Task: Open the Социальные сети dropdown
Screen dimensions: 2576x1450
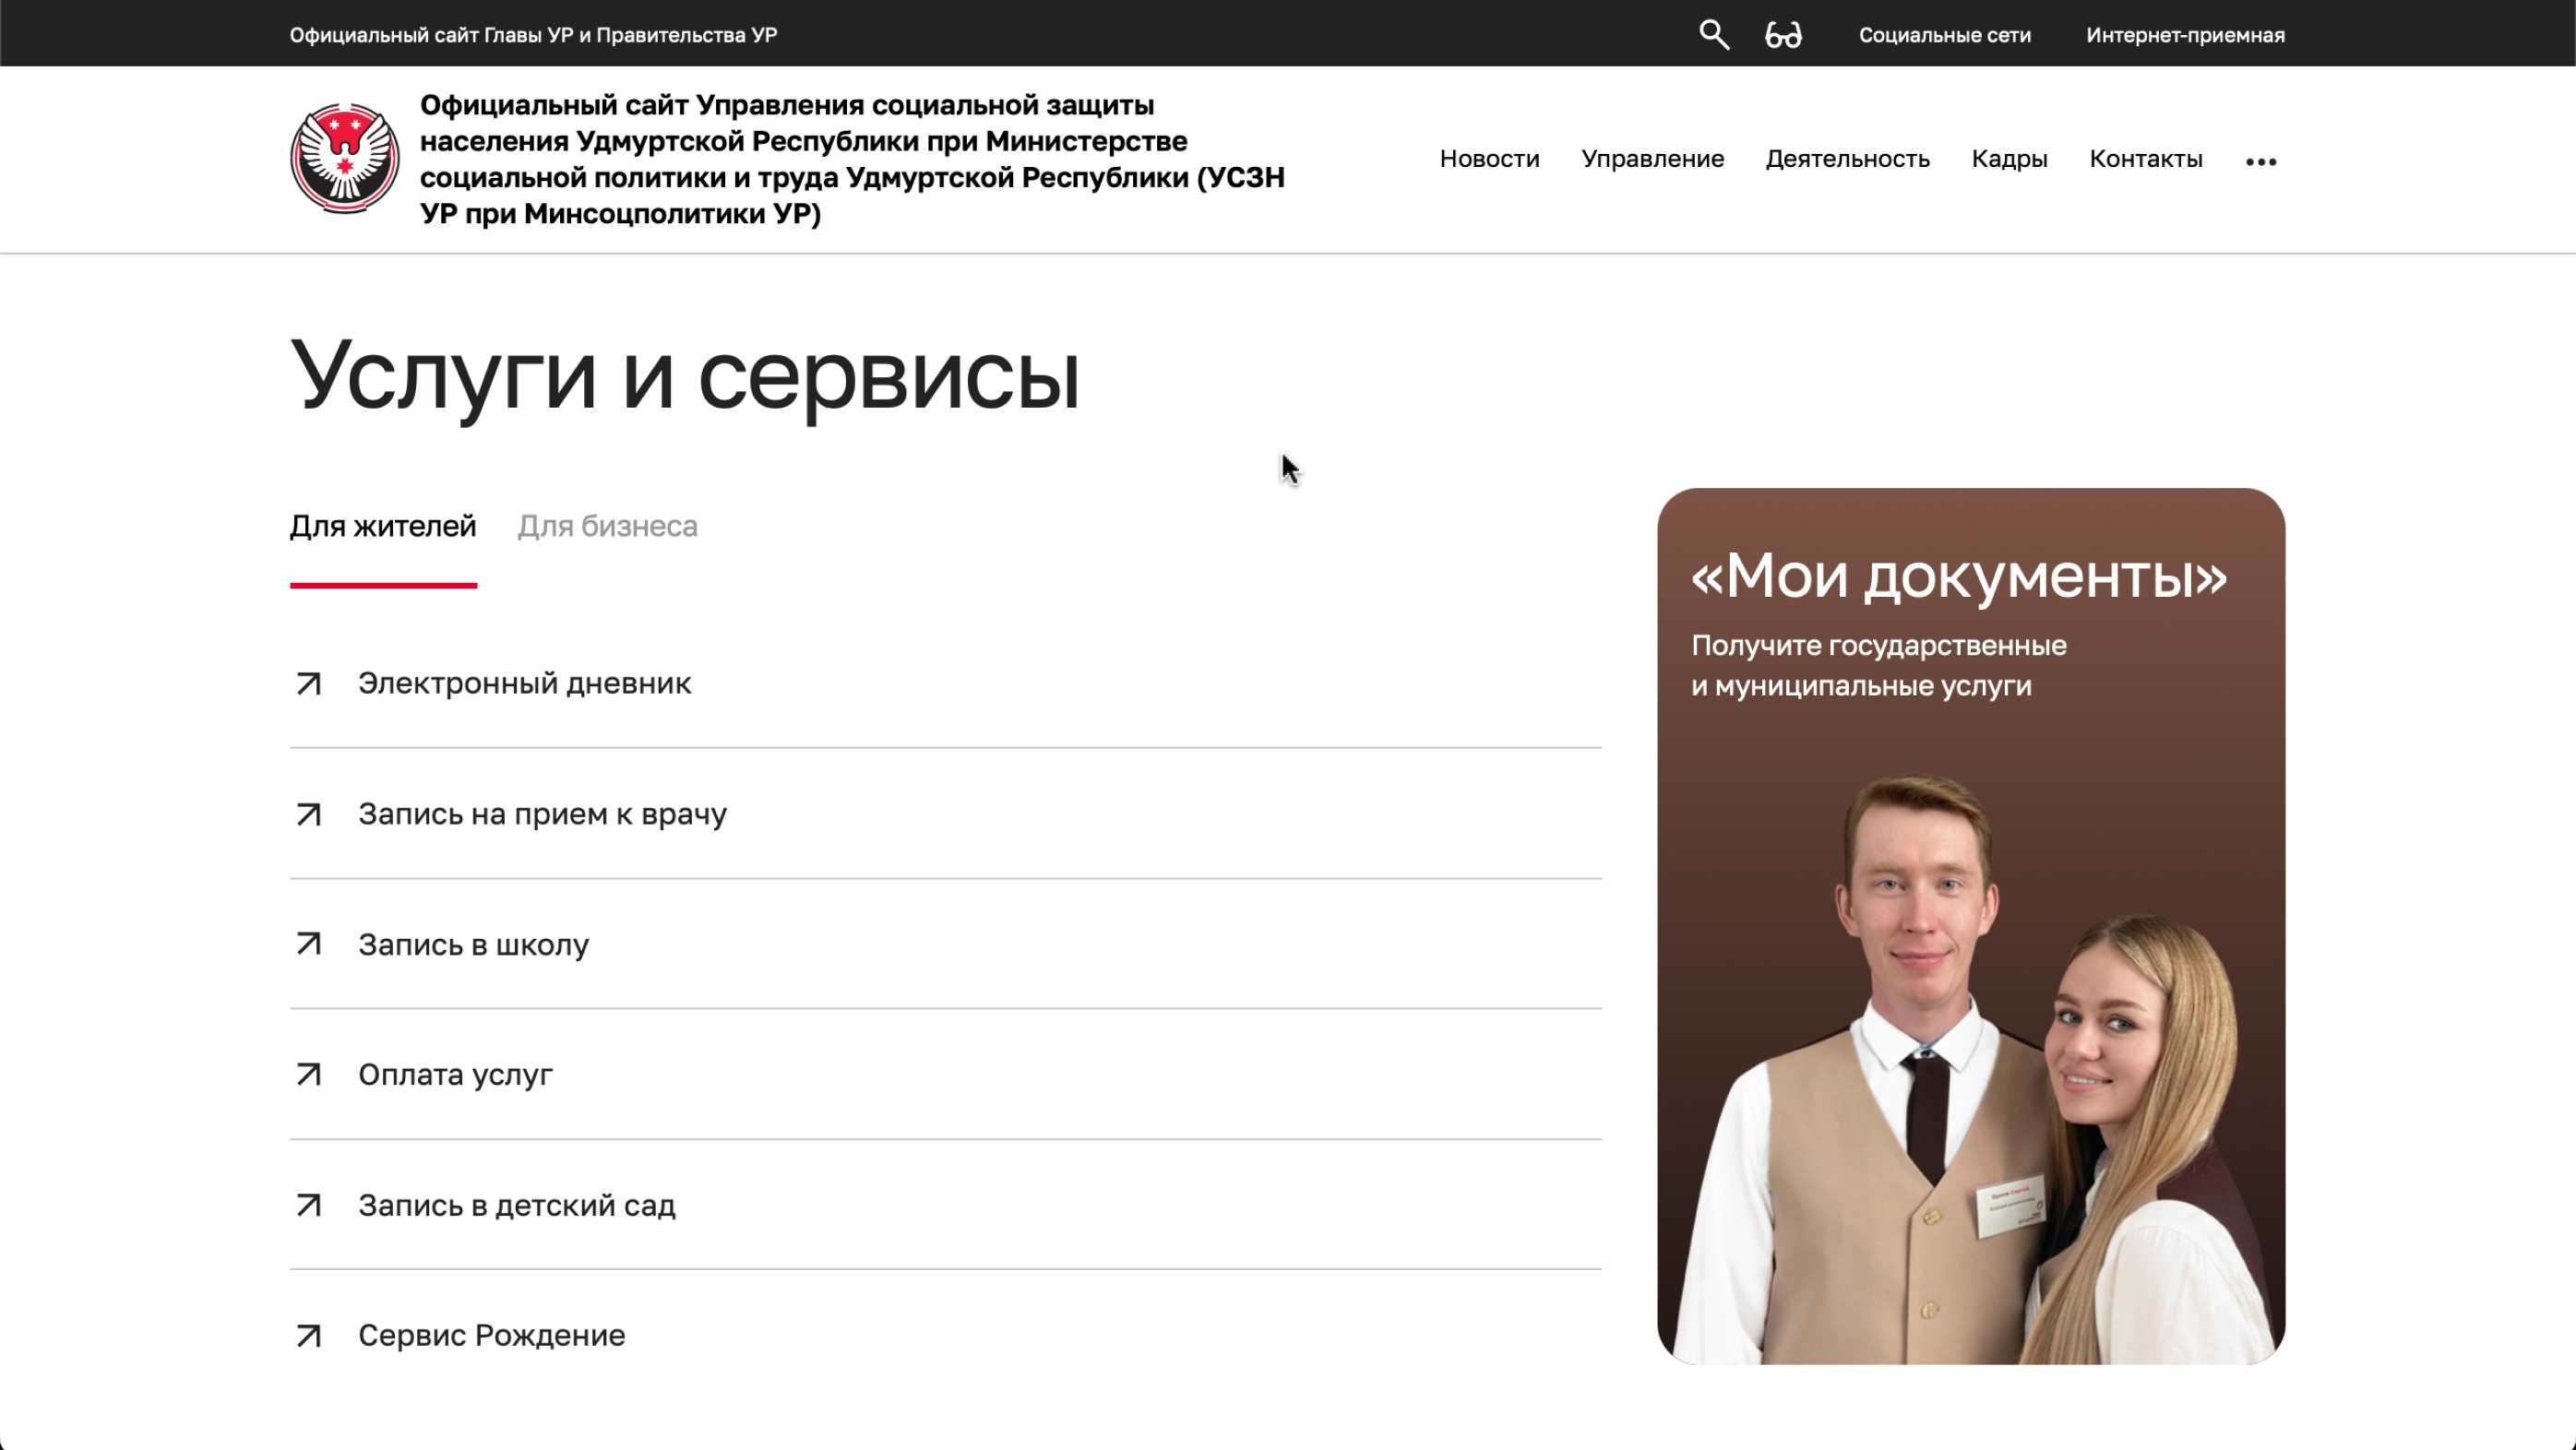Action: point(1944,35)
